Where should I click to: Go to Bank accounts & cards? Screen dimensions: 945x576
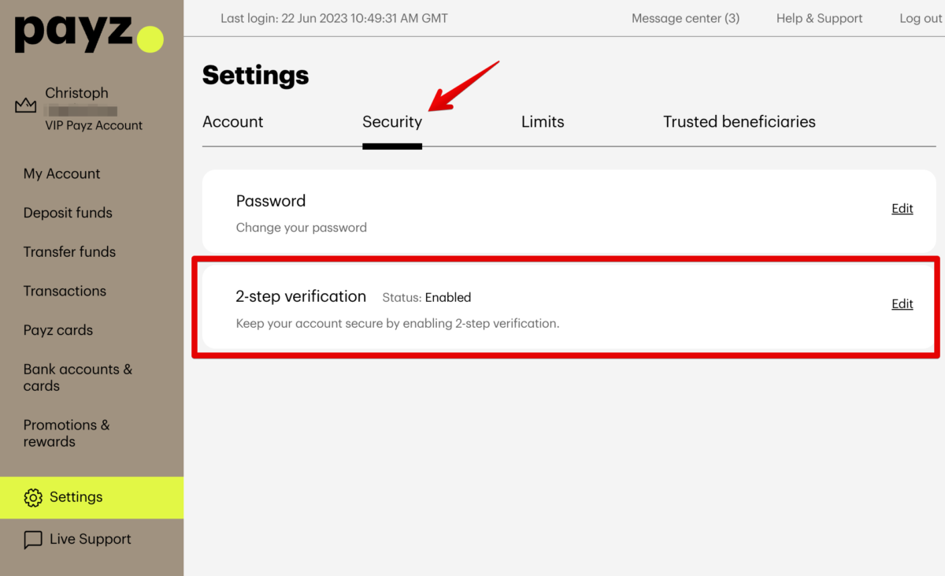pyautogui.click(x=78, y=377)
